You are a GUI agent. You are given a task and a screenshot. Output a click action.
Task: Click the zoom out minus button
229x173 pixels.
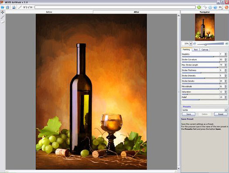[x=195, y=44]
